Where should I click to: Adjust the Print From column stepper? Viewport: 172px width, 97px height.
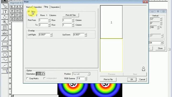(x=73, y=20)
